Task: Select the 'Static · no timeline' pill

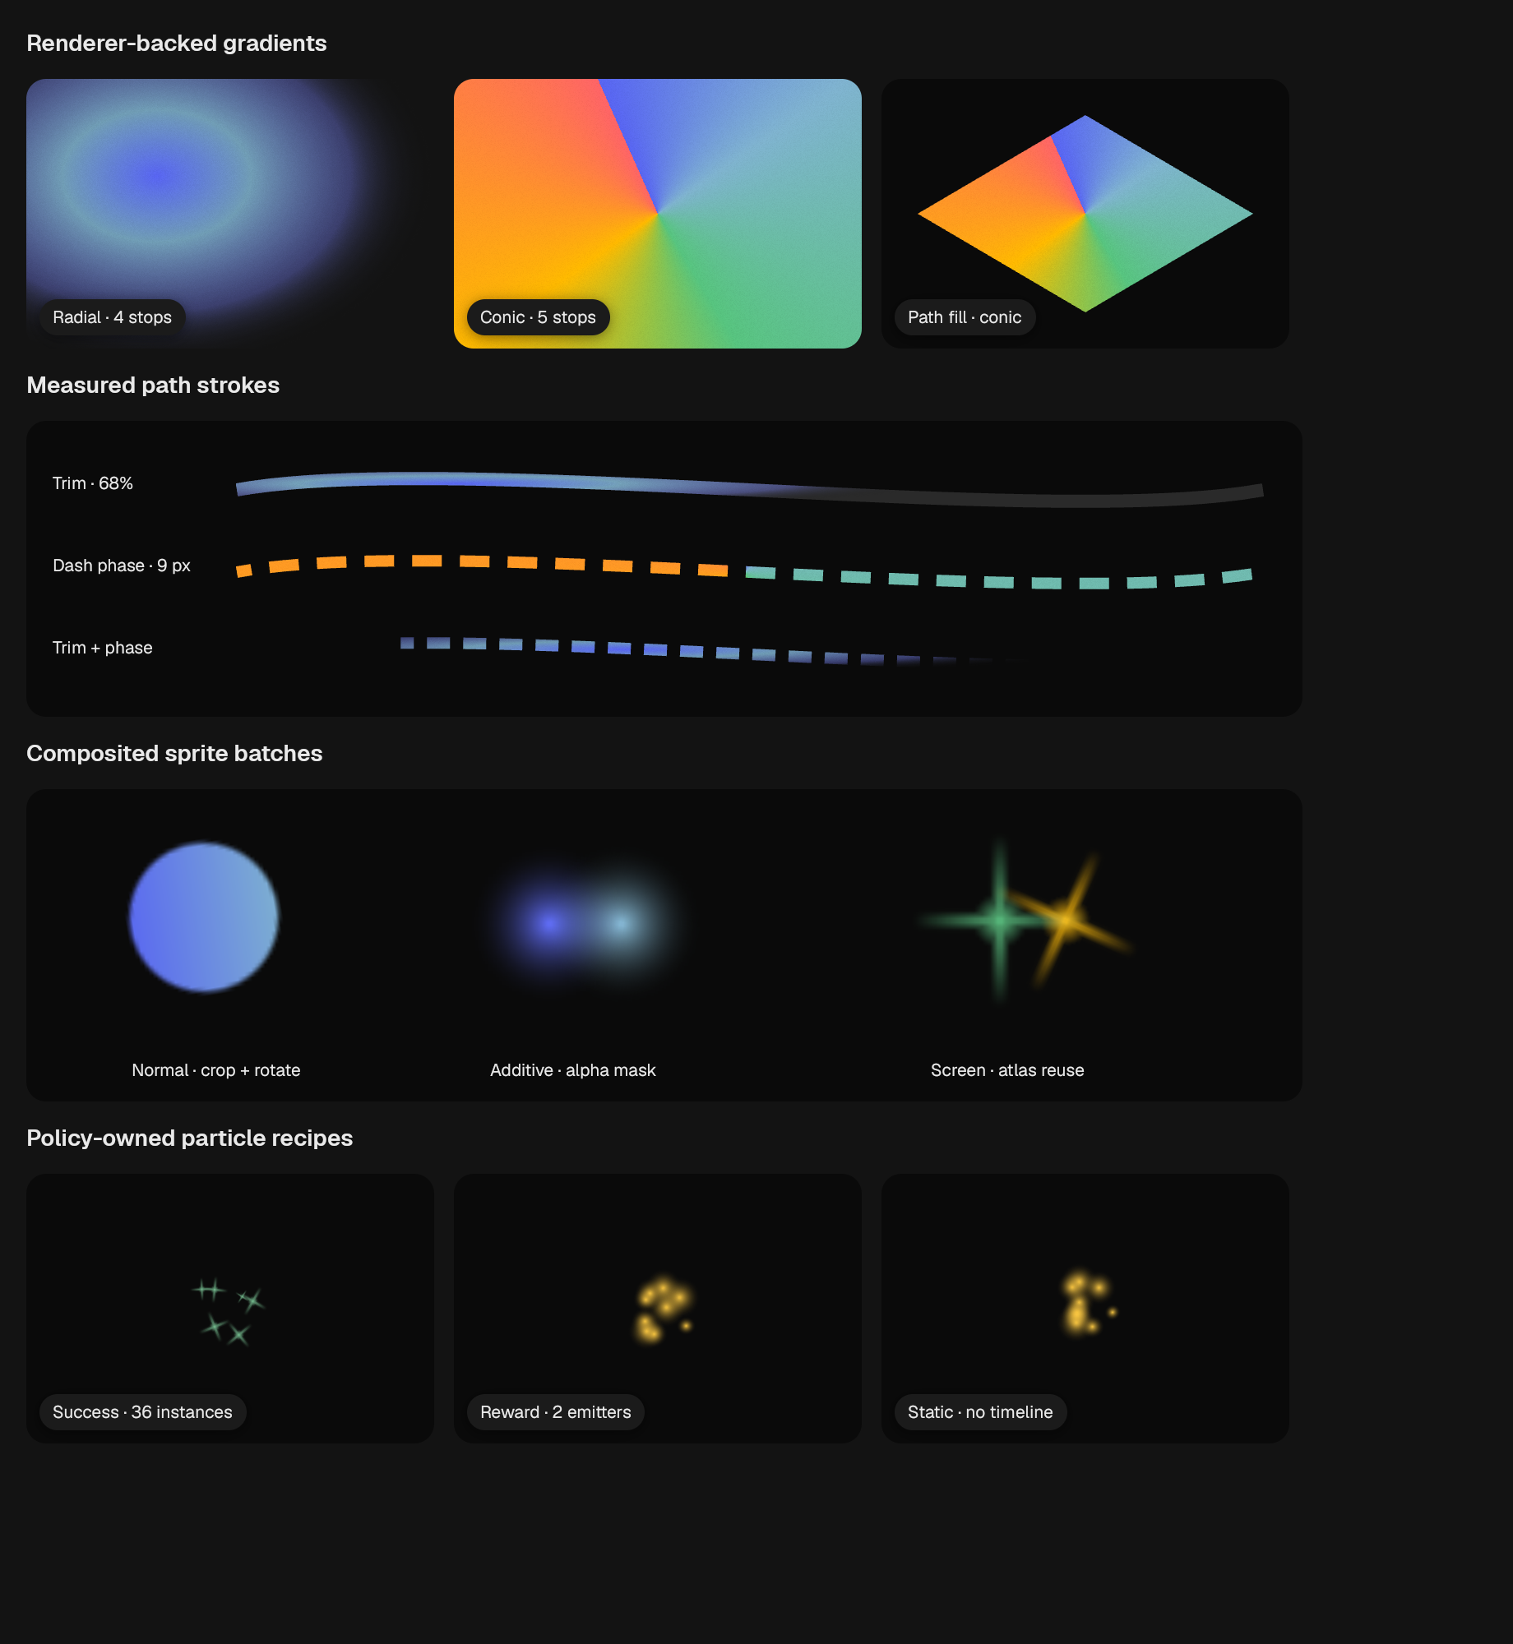Action: [980, 1412]
